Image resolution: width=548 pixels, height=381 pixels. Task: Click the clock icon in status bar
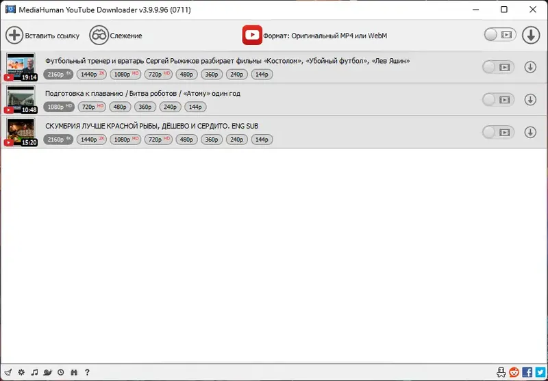tap(61, 372)
